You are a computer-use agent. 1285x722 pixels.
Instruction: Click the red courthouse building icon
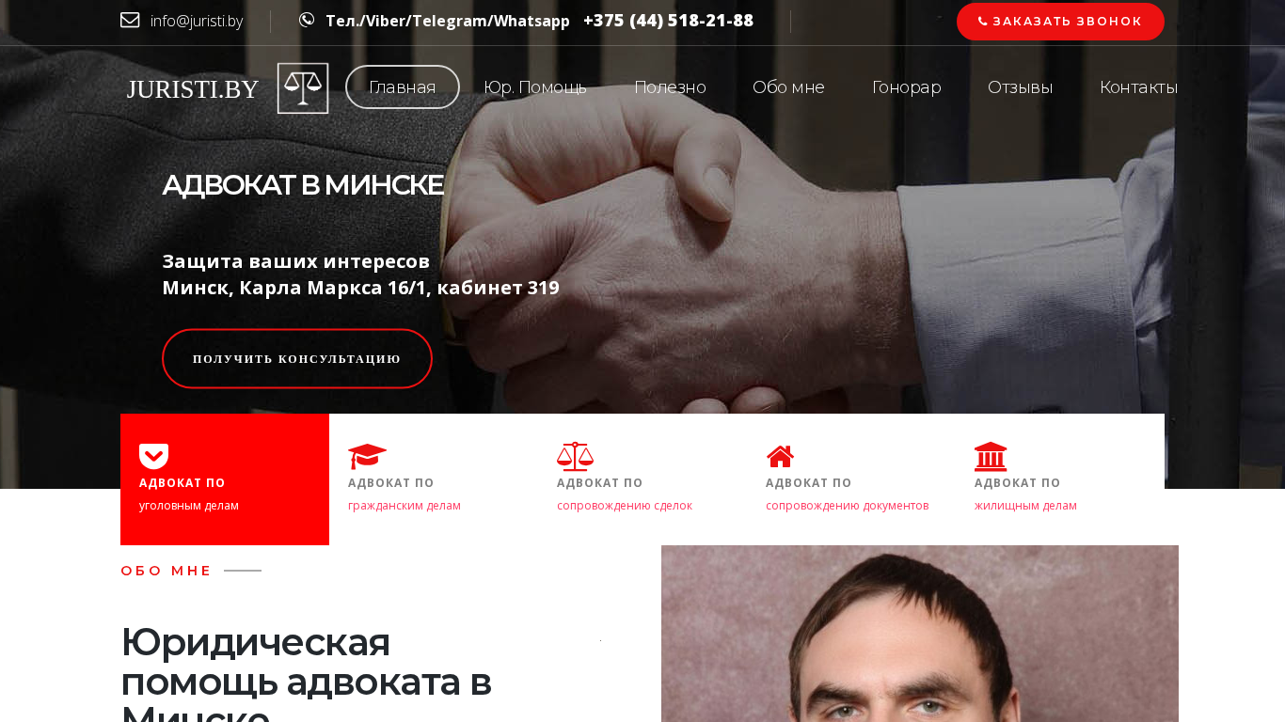coord(991,456)
